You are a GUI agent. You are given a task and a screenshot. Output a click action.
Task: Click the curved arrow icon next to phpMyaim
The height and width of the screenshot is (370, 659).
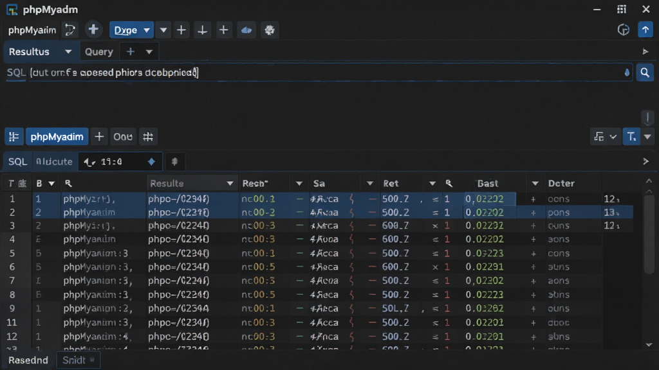click(70, 30)
